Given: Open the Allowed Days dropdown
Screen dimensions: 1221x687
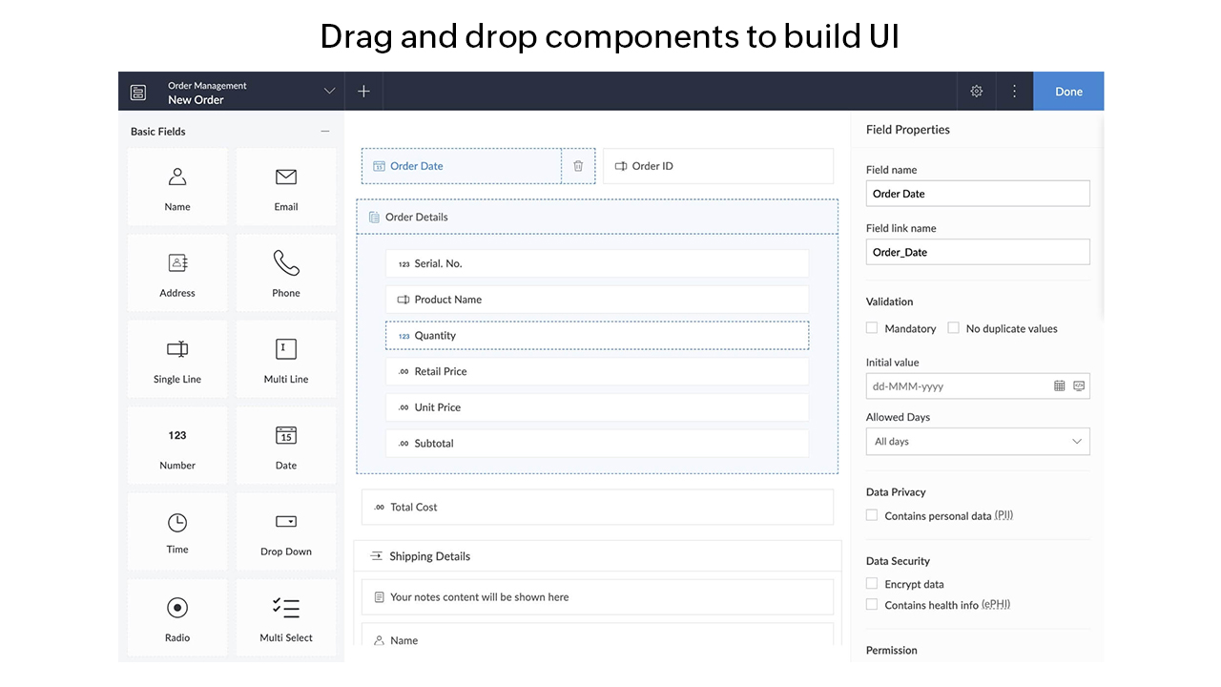Looking at the screenshot, I should point(977,442).
